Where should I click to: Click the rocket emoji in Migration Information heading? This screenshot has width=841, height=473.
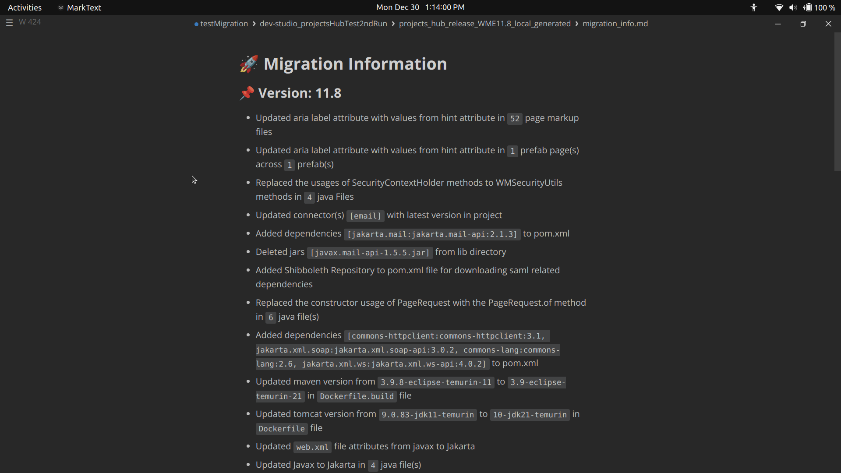pyautogui.click(x=249, y=64)
